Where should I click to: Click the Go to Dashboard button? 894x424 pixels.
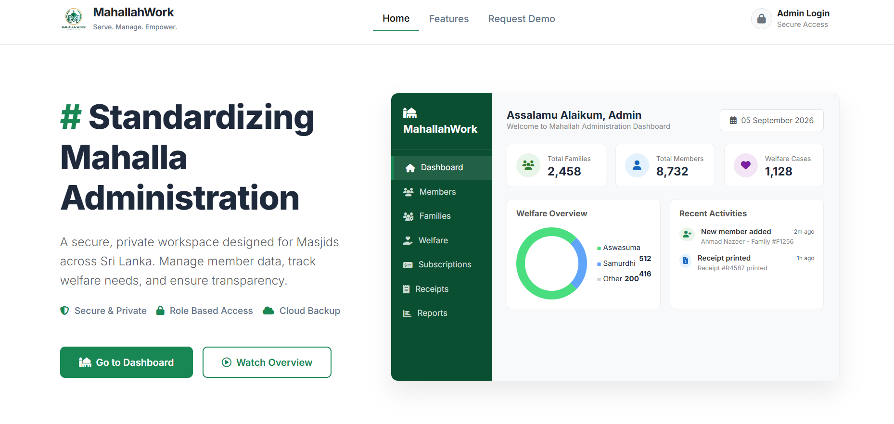coord(127,362)
